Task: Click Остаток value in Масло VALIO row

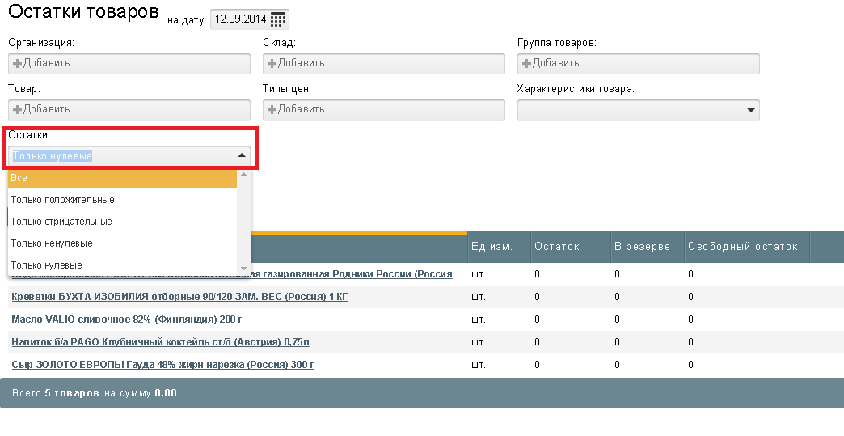Action: coord(537,320)
